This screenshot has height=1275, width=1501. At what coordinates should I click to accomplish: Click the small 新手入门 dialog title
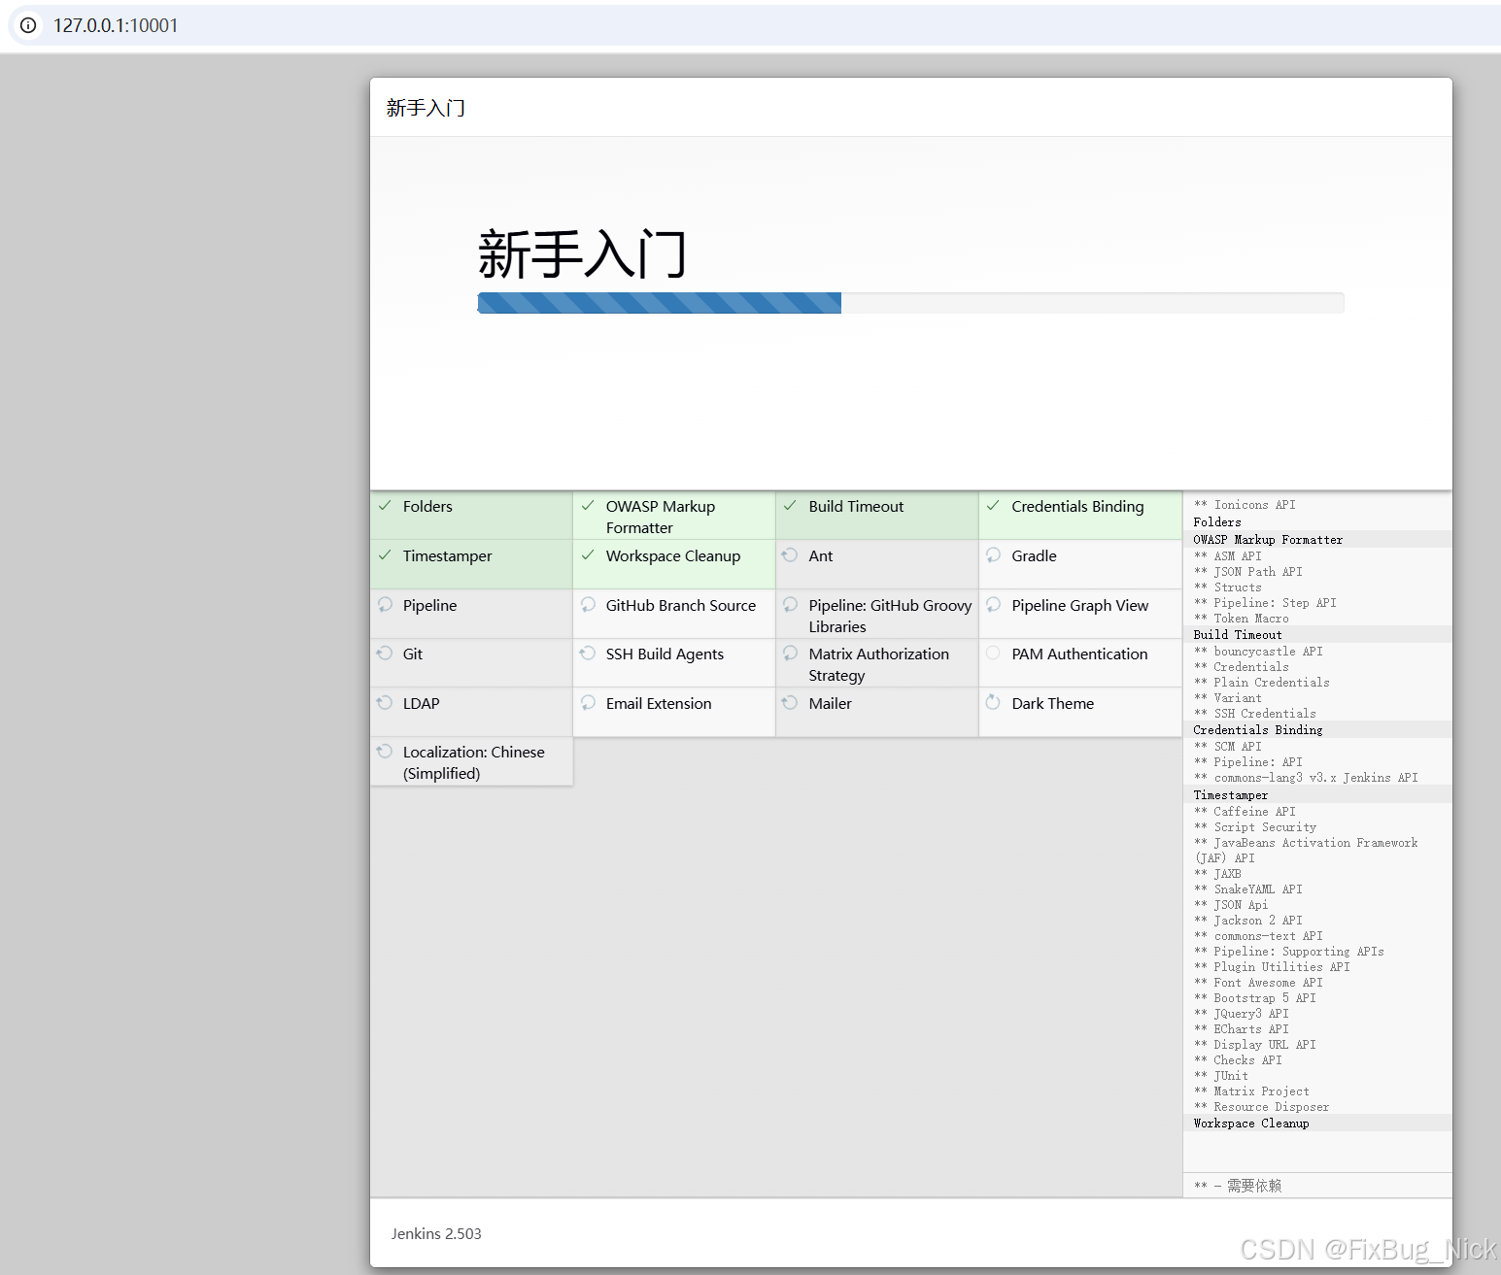point(426,108)
